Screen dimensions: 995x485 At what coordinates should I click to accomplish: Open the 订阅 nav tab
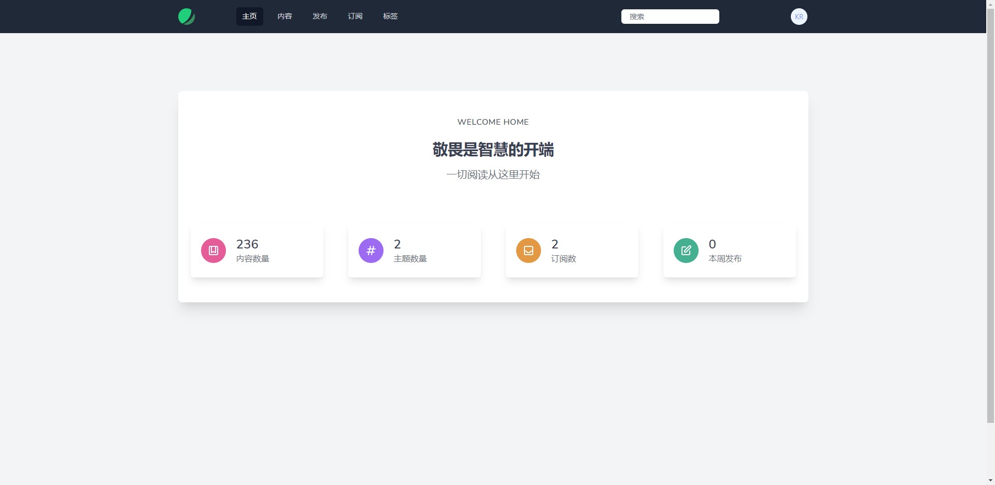pyautogui.click(x=356, y=17)
